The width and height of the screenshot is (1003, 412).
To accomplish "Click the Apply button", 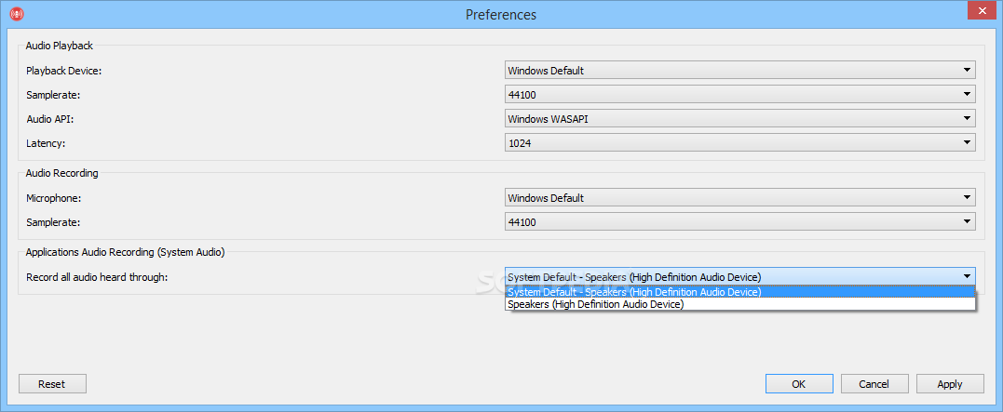I will pos(950,384).
